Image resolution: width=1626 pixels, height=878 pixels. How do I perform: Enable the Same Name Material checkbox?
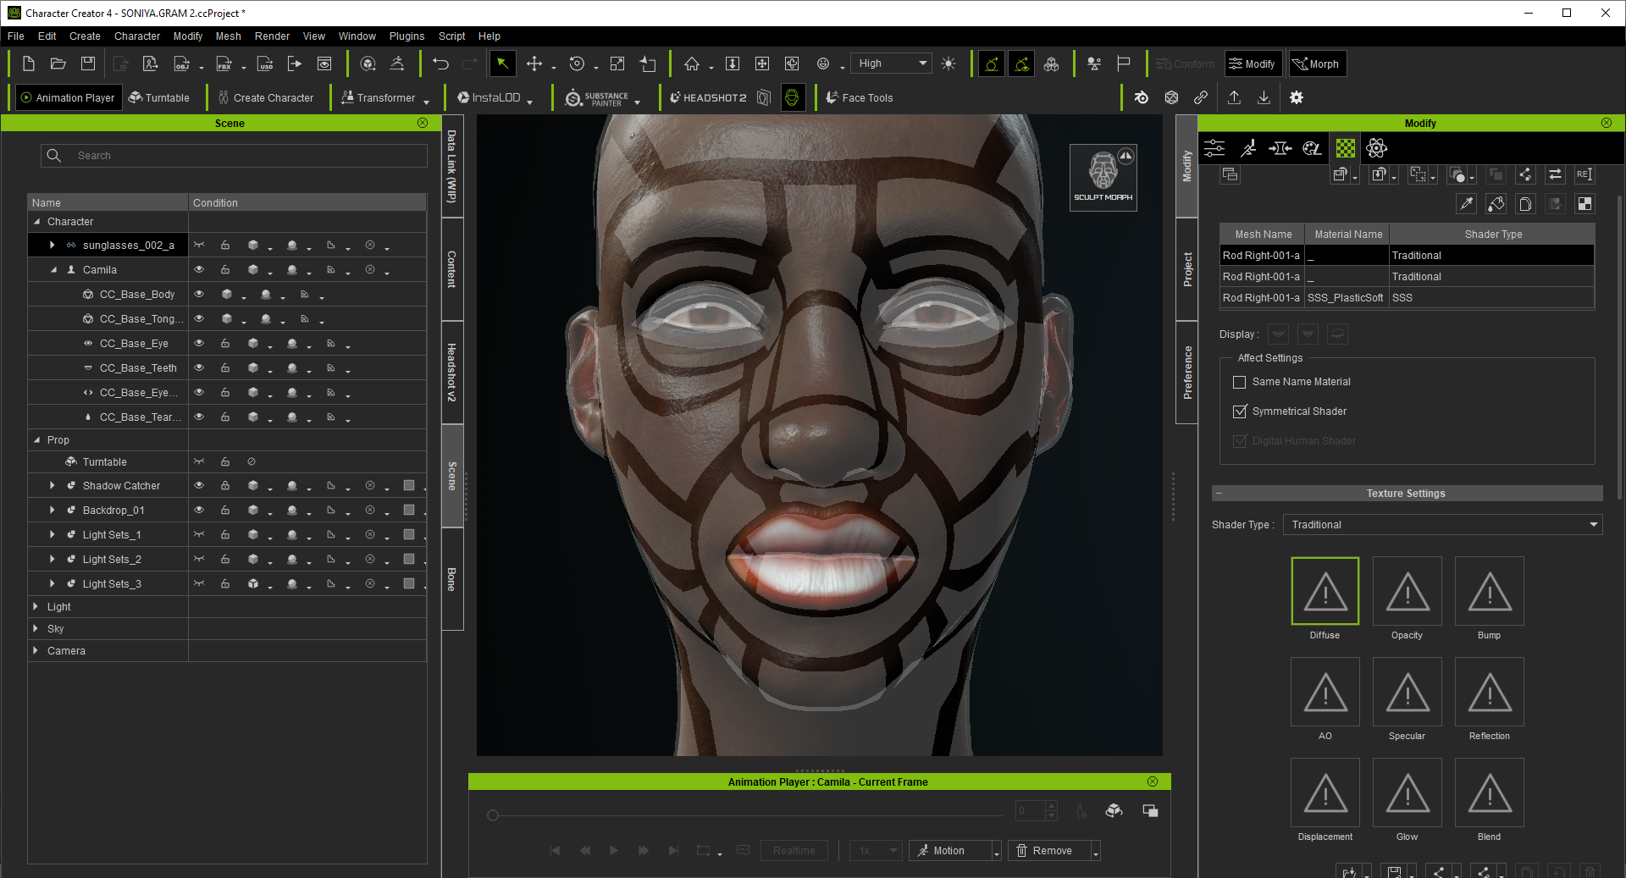pyautogui.click(x=1239, y=382)
